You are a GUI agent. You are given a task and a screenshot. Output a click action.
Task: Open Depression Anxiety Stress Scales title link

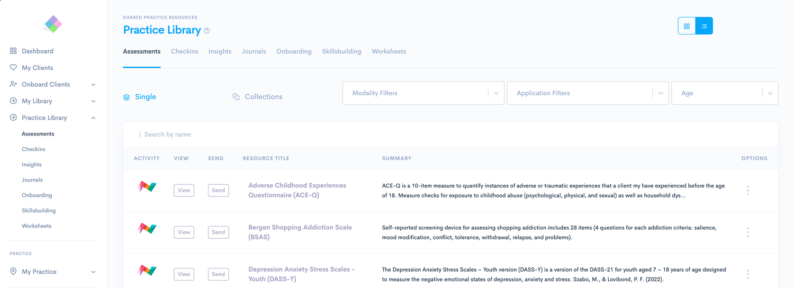pyautogui.click(x=301, y=274)
